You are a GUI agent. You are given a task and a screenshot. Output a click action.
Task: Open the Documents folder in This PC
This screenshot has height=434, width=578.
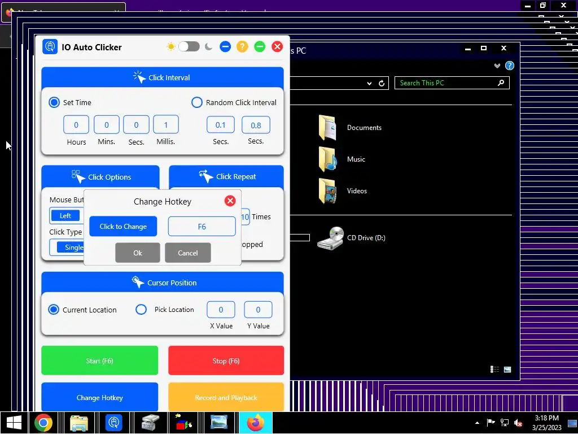[x=349, y=128]
